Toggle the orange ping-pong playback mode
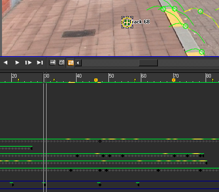 70,63
